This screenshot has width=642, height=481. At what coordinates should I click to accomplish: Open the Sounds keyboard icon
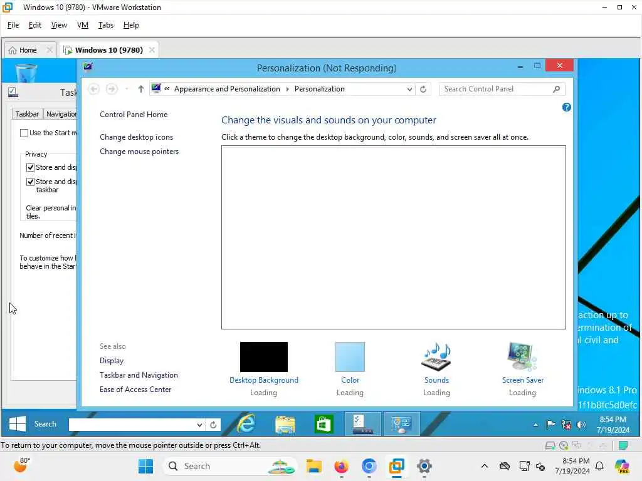436,356
